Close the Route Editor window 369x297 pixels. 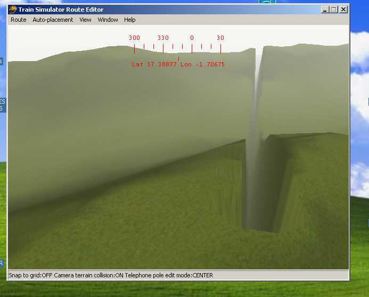coord(343,10)
